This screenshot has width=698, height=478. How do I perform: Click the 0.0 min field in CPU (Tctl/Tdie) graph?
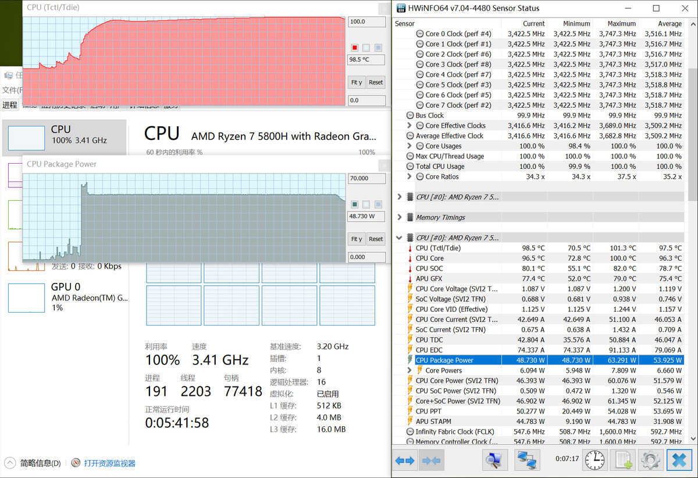point(366,100)
